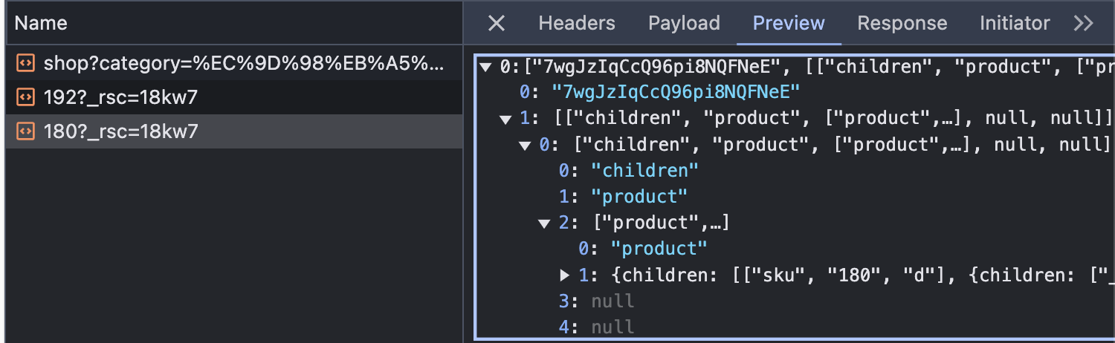Collapse the node 1 children array
The width and height of the screenshot is (1115, 343).
pos(506,119)
